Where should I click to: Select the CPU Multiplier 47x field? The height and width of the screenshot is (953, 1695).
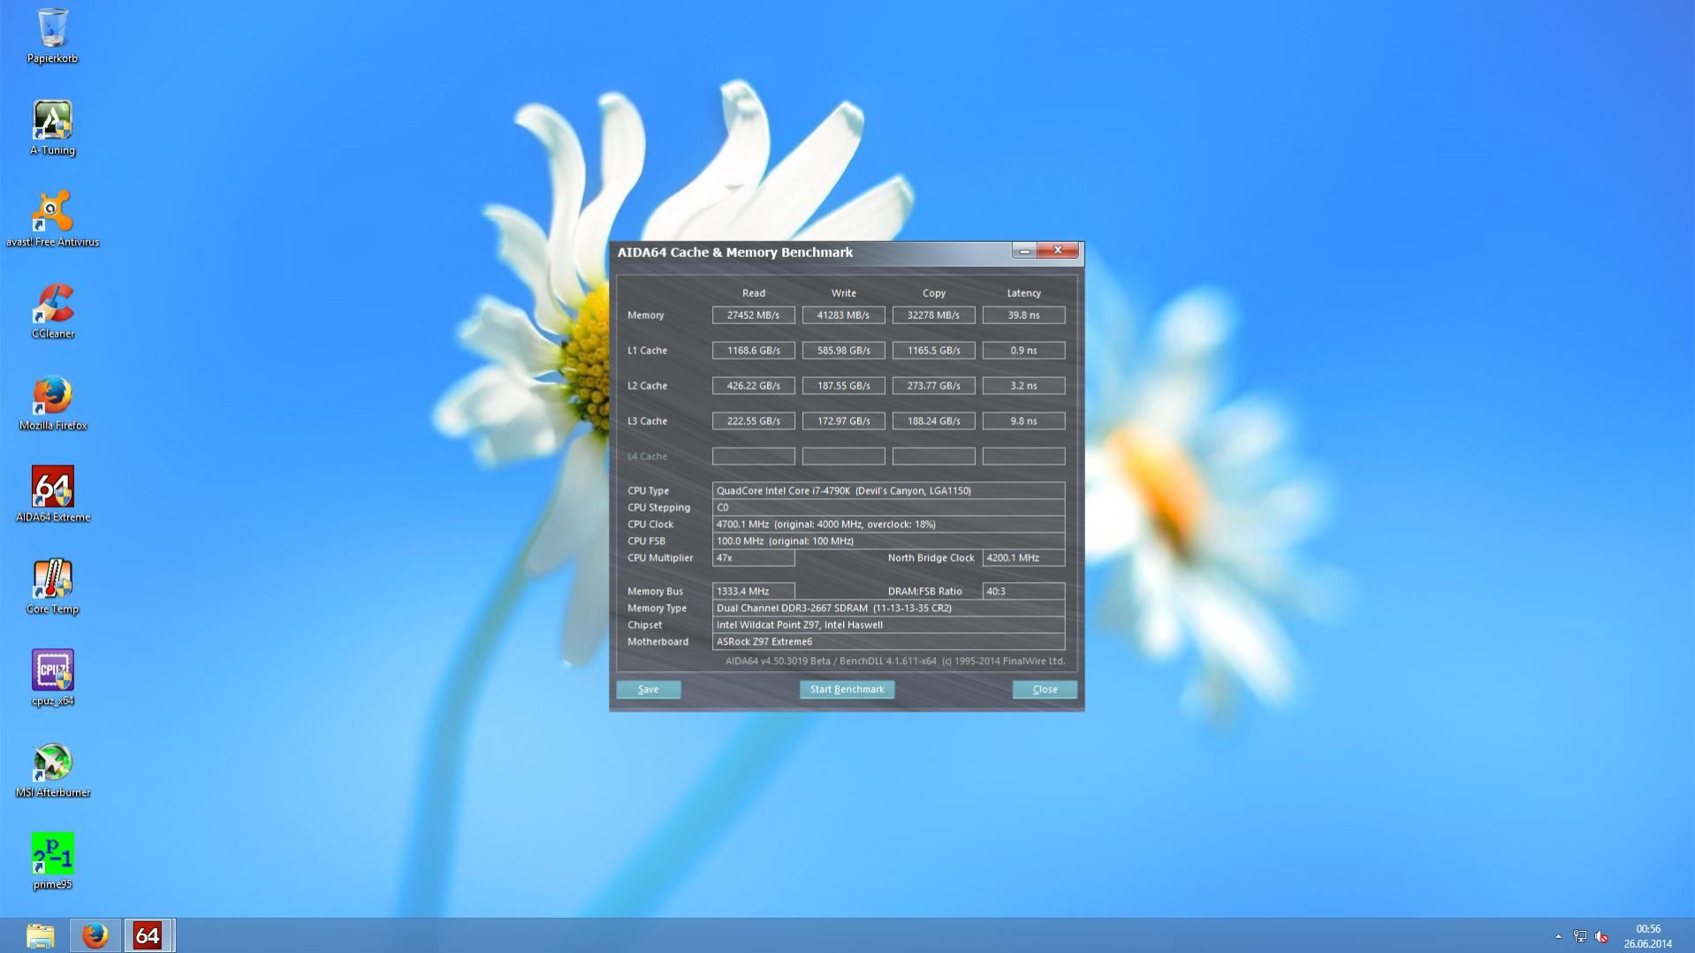coord(753,558)
